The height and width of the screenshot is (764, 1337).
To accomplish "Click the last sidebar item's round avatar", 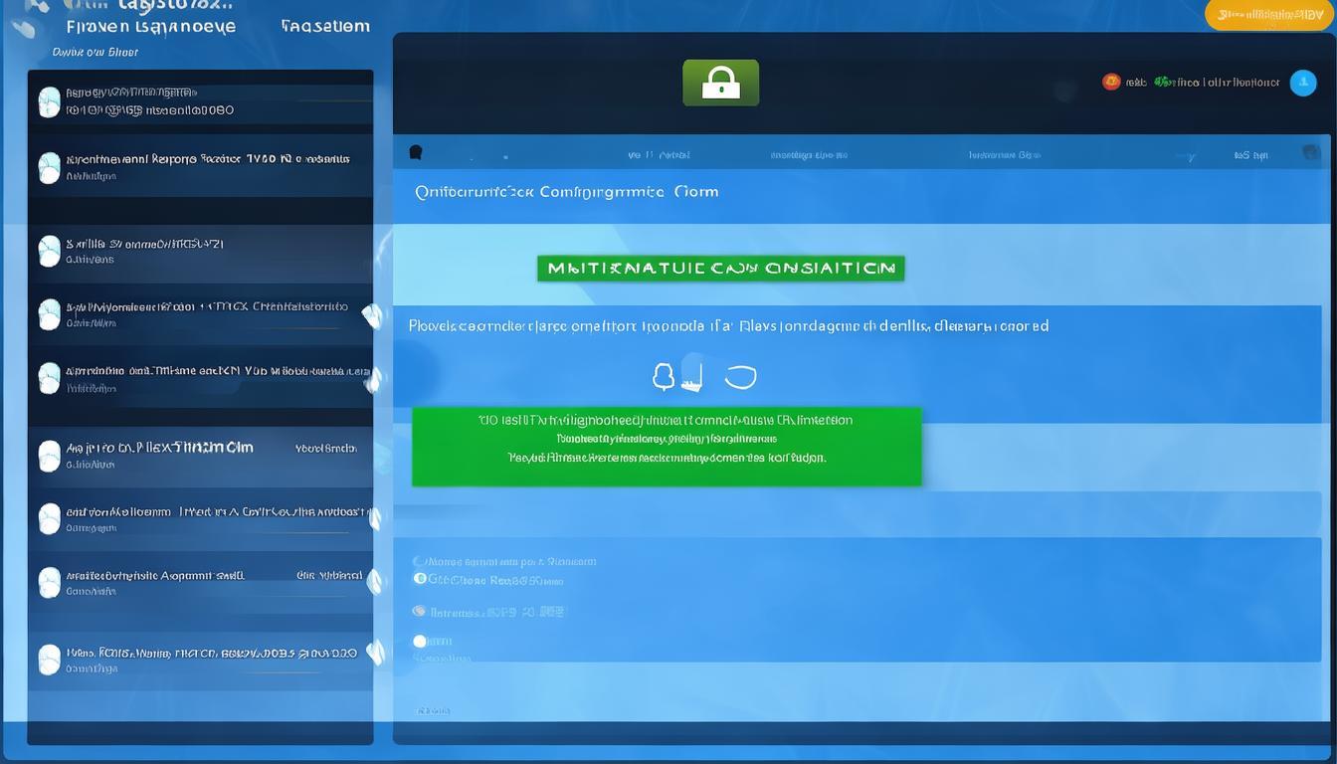I will (x=49, y=660).
